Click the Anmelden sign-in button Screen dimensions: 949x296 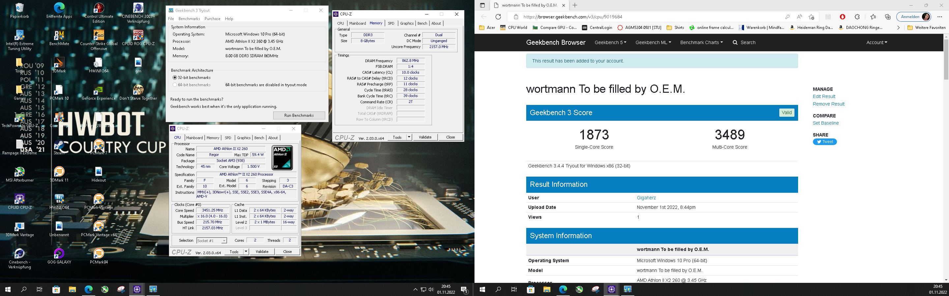[x=914, y=17]
